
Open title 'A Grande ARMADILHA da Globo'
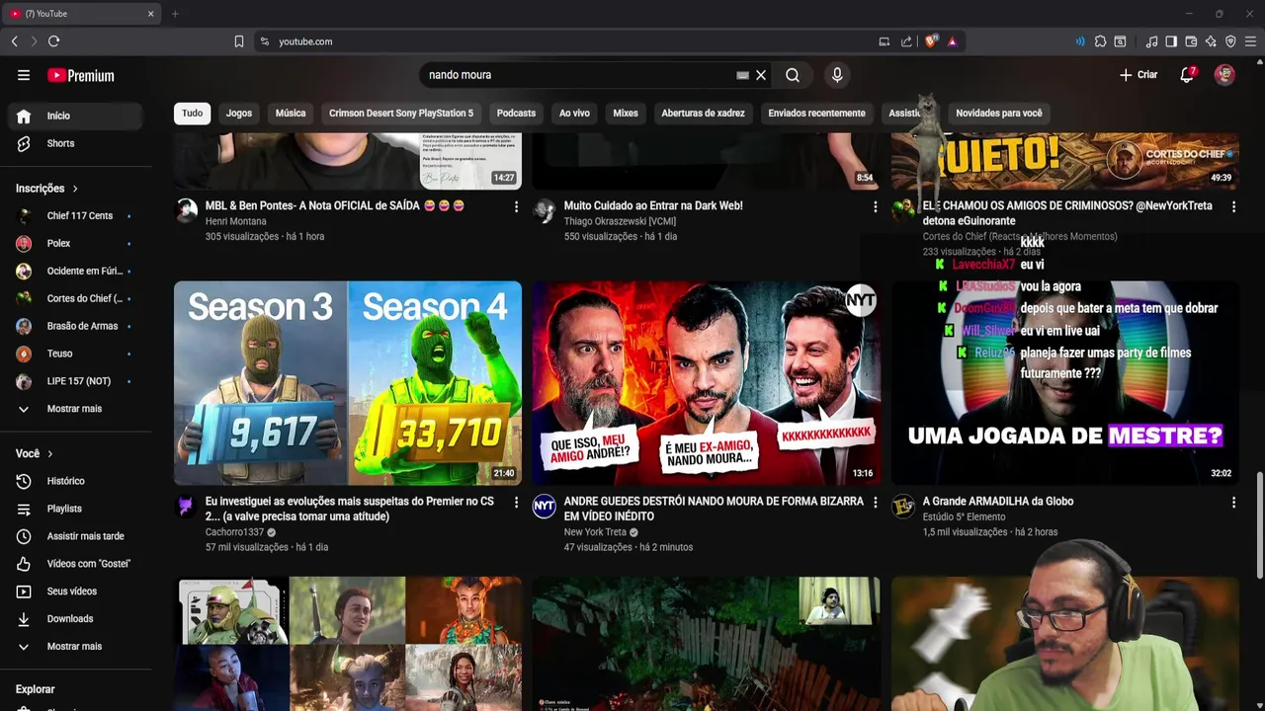pos(998,502)
